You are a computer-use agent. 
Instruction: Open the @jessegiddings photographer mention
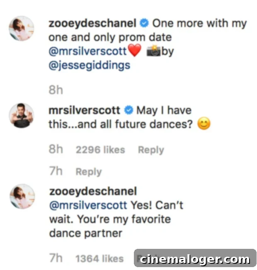pyautogui.click(x=89, y=65)
